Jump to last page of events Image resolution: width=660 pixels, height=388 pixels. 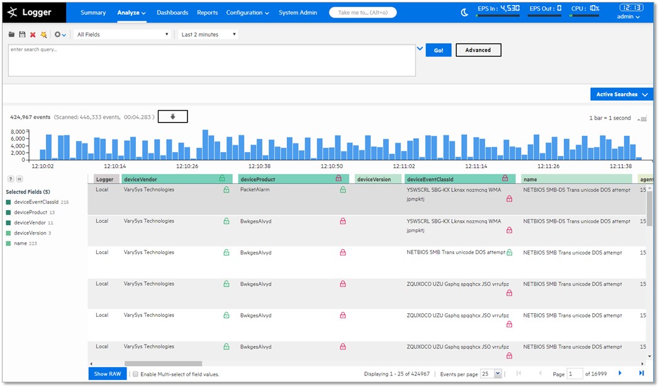tap(641, 374)
